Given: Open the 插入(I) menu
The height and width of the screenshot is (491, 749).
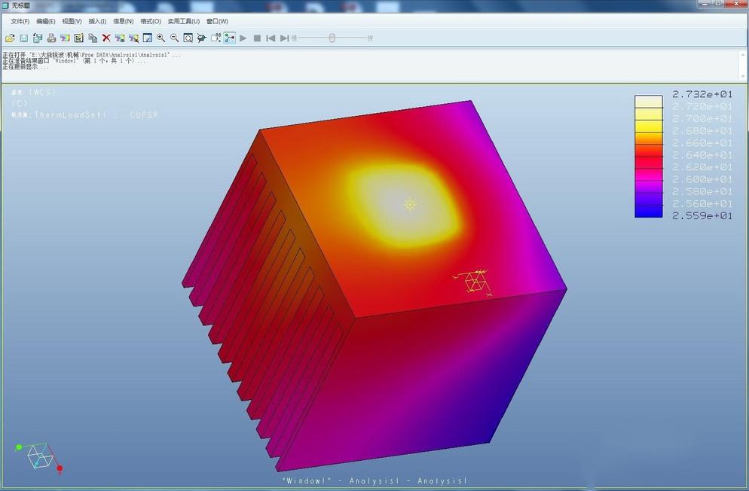Looking at the screenshot, I should click(x=97, y=22).
